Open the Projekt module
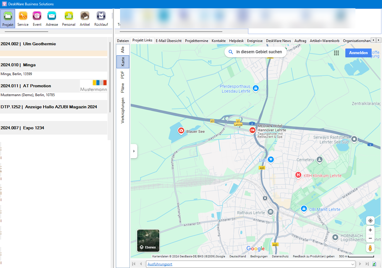The height and width of the screenshot is (268, 382). pyautogui.click(x=8, y=19)
